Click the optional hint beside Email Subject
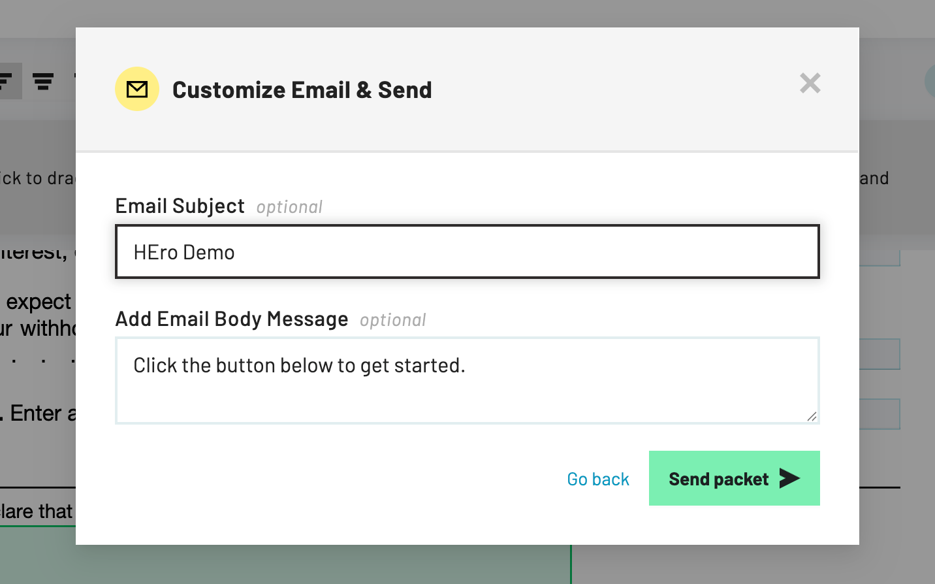This screenshot has height=584, width=935. [x=289, y=208]
